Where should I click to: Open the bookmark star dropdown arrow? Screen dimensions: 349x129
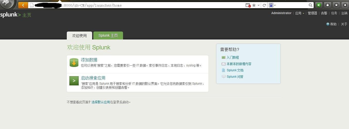tap(258, 5)
